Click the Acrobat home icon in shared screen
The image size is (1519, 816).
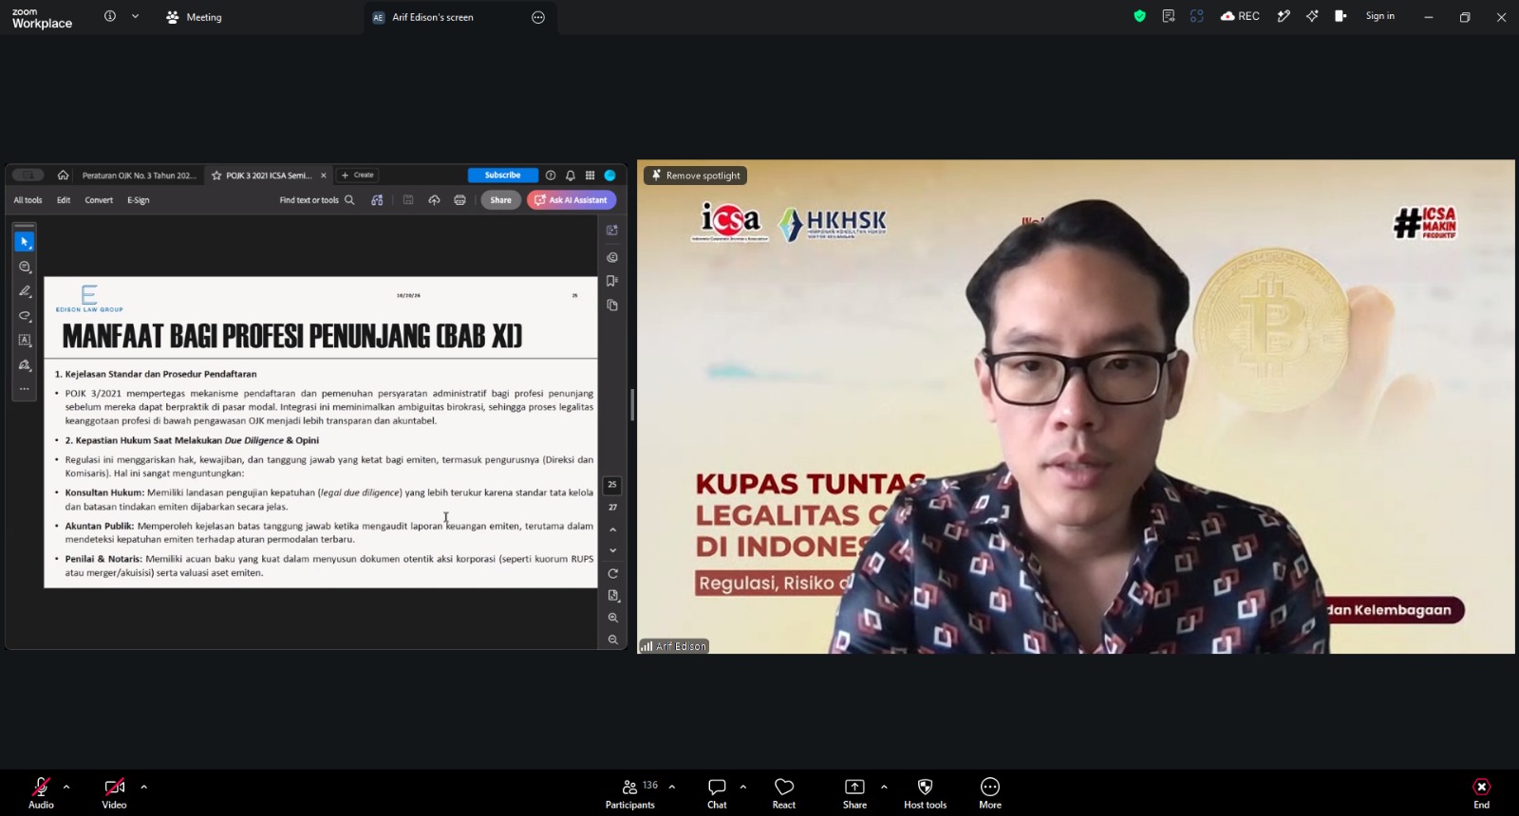63,175
